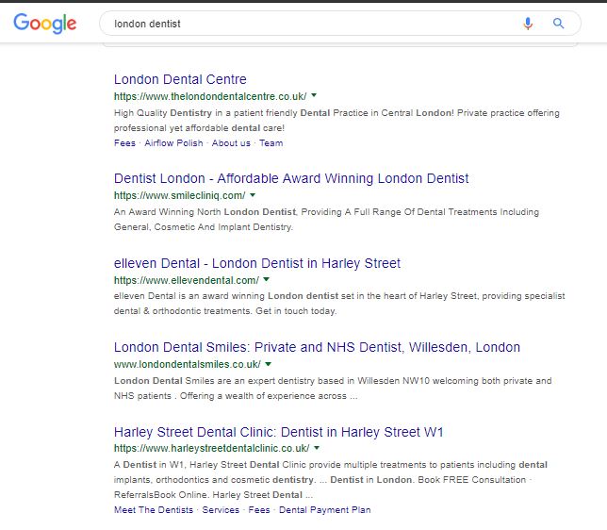Click snippet 'A Dentist in W1, Harley Street Dental'
Image resolution: width=607 pixels, height=530 pixels.
pos(197,465)
